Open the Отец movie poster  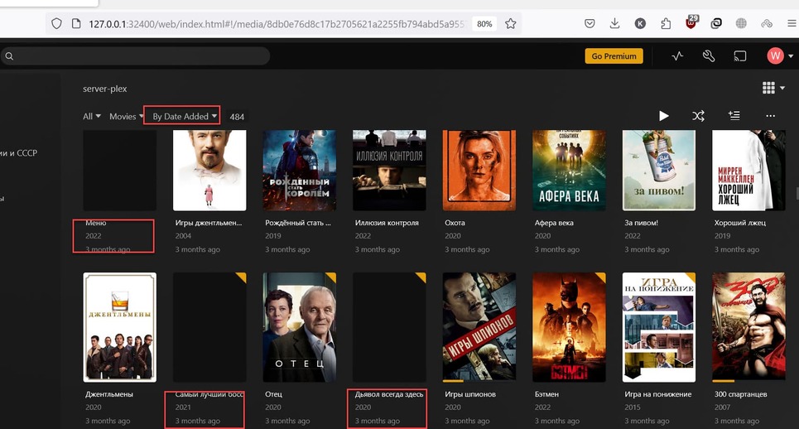[299, 327]
